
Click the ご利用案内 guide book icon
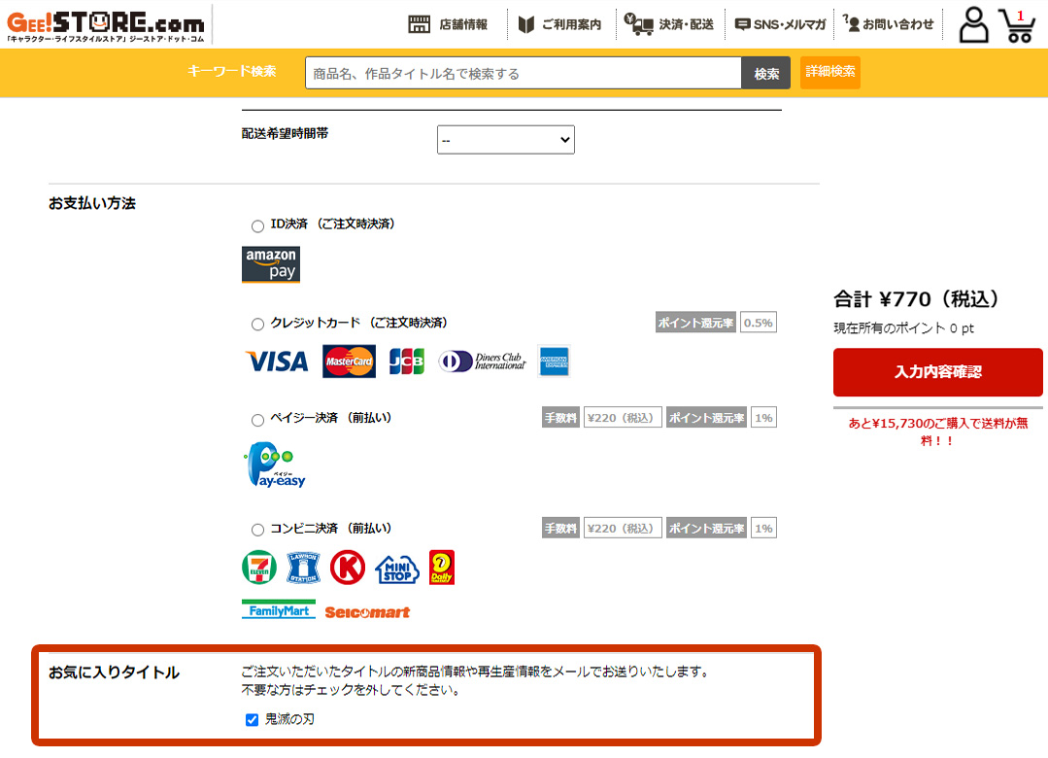pyautogui.click(x=526, y=24)
